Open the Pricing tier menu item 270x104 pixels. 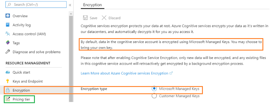[21, 99]
